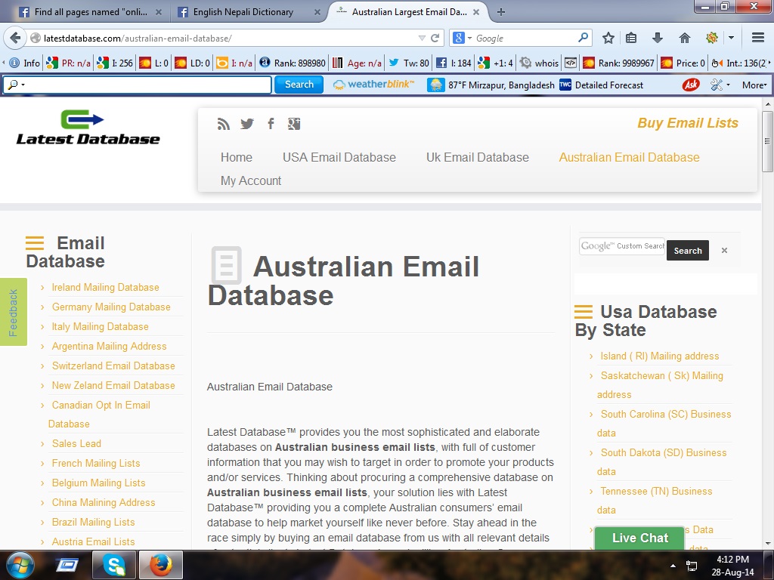The height and width of the screenshot is (580, 774).
Task: Open the dropdown next to addon icon
Action: pos(731,38)
